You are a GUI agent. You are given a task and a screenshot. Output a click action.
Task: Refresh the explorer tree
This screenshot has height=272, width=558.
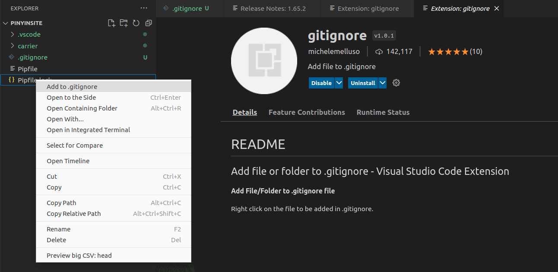136,23
